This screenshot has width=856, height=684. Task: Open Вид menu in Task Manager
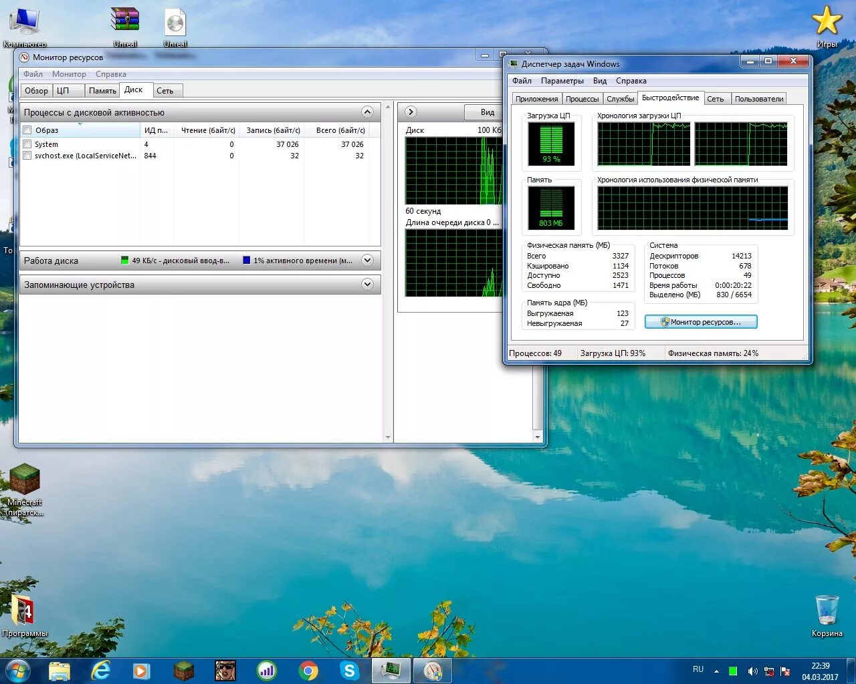tap(600, 81)
